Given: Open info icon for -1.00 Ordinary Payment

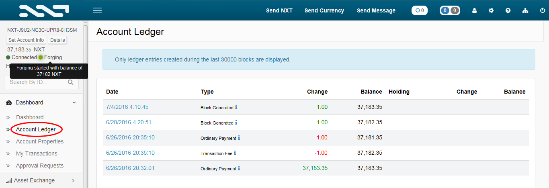Looking at the screenshot, I should (239, 138).
